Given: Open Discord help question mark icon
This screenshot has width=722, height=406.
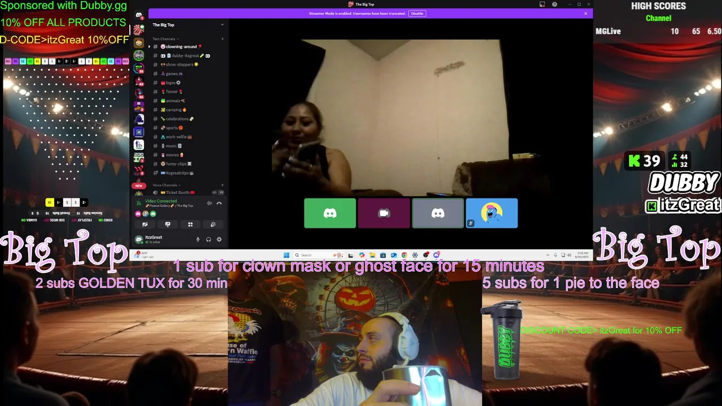Looking at the screenshot, I should click(x=554, y=5).
